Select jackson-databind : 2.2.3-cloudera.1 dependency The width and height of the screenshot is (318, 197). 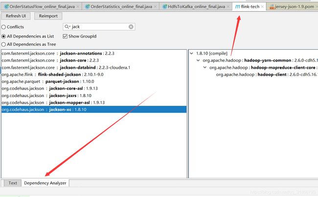click(94, 67)
